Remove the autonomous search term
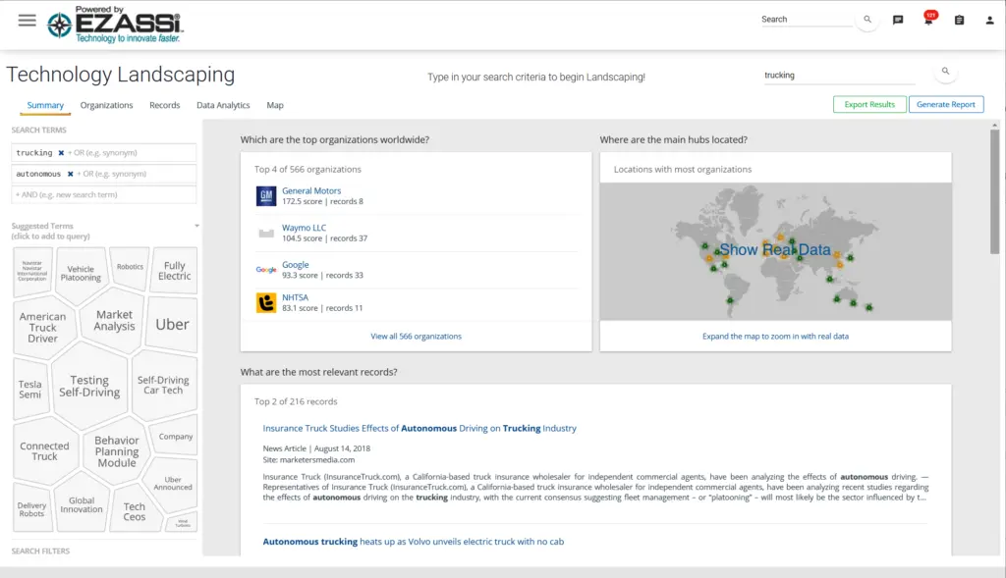Image resolution: width=1006 pixels, height=578 pixels. pyautogui.click(x=70, y=174)
